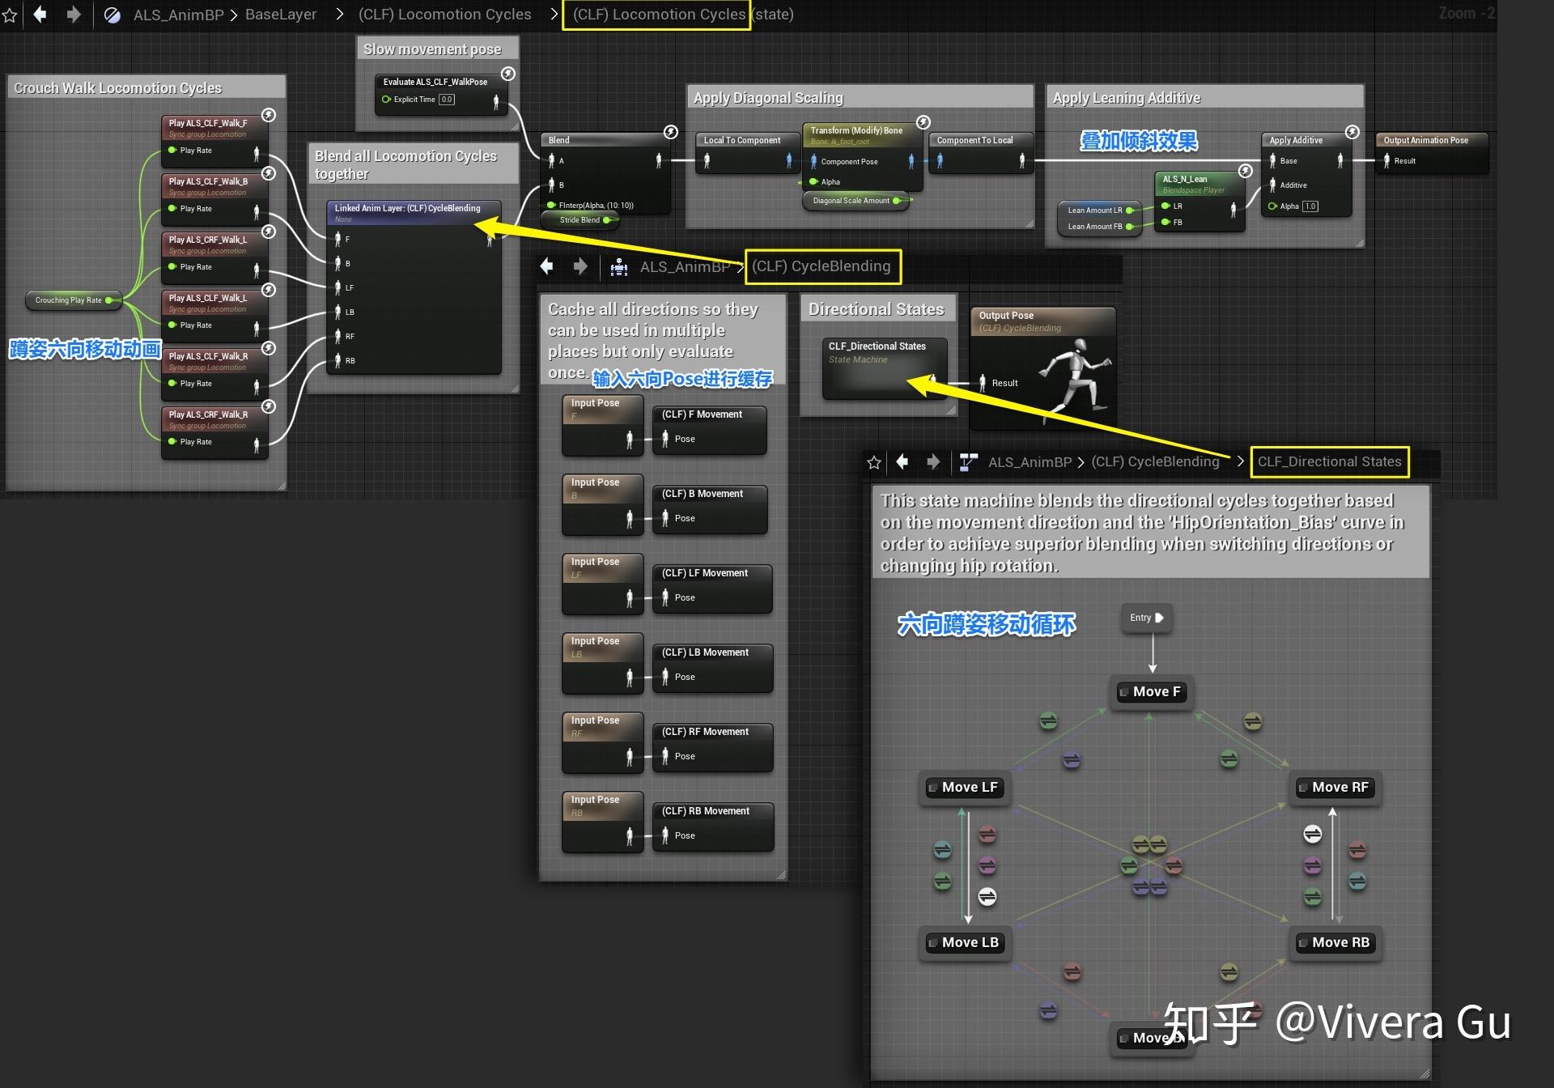Click the forward navigation arrow

73,15
